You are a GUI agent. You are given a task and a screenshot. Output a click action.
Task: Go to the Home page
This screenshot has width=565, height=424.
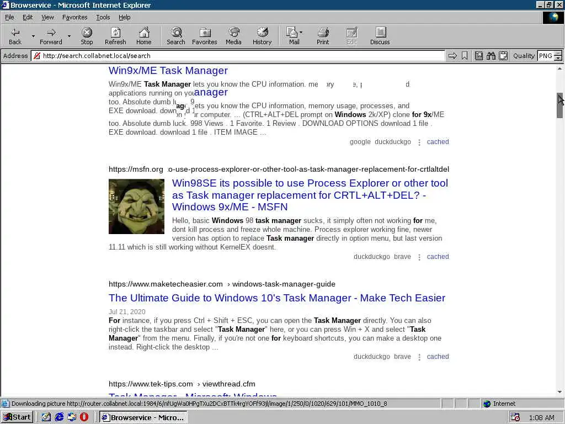144,36
